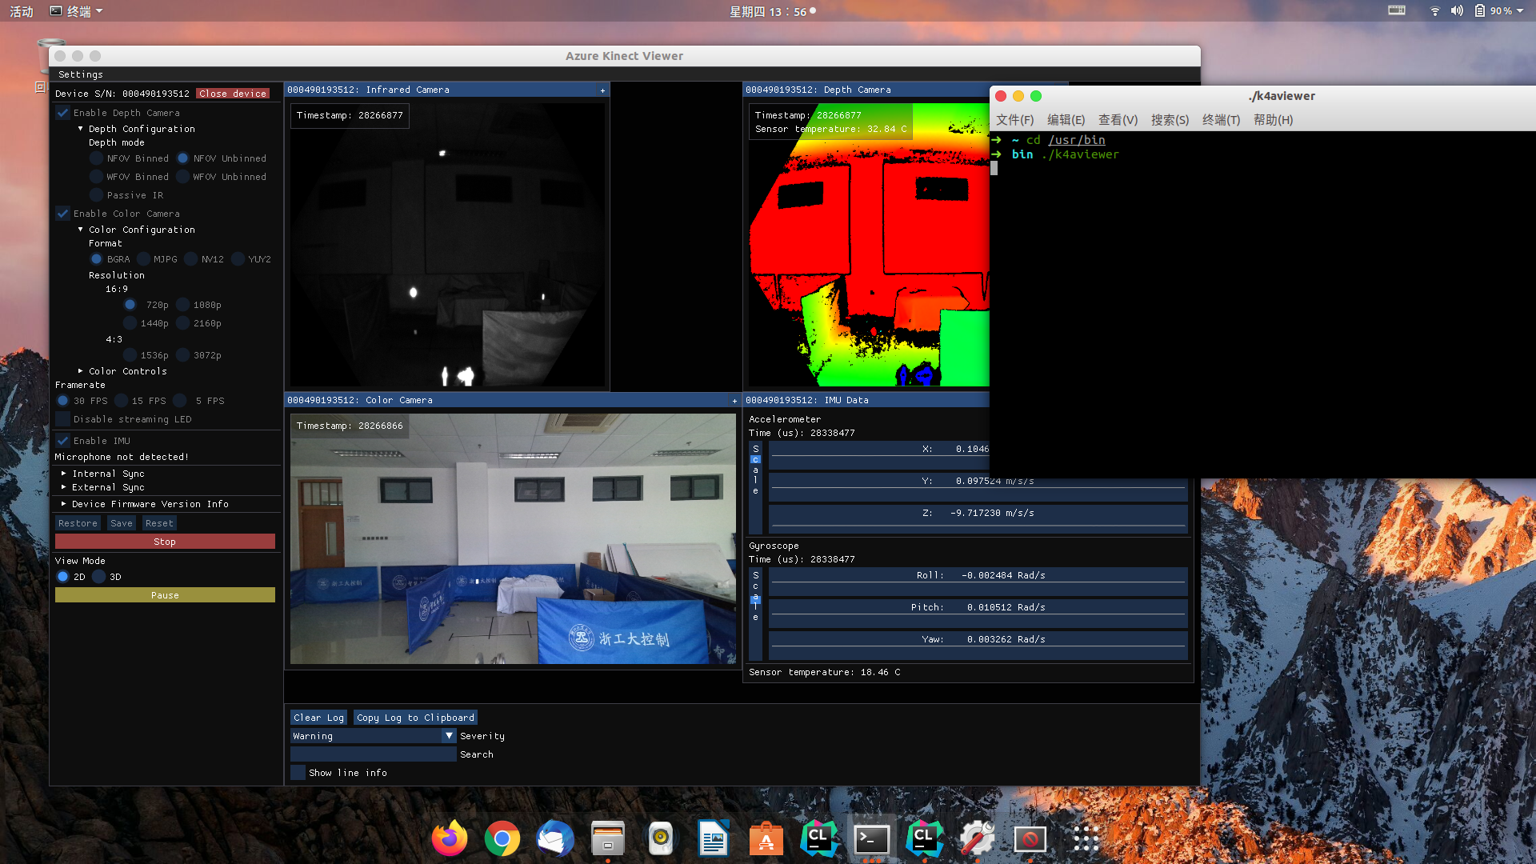The height and width of the screenshot is (864, 1536).
Task: Launch Firefox from the dock
Action: pos(449,838)
